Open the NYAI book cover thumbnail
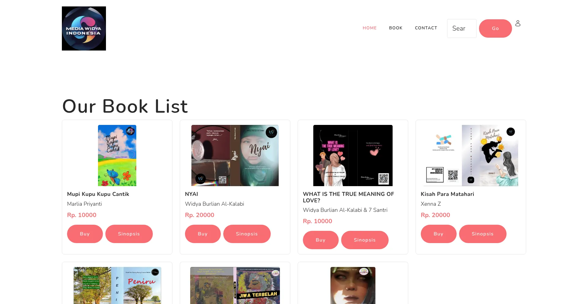Image resolution: width=588 pixels, height=304 pixels. [x=235, y=156]
